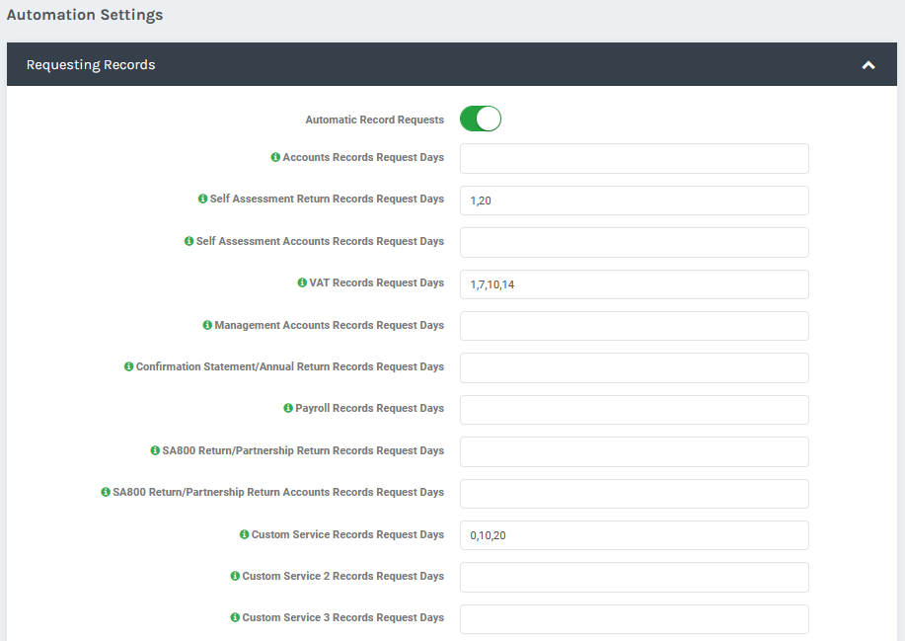Click info icon beside Self Assessment Accounts Records
905x641 pixels.
pyautogui.click(x=189, y=241)
